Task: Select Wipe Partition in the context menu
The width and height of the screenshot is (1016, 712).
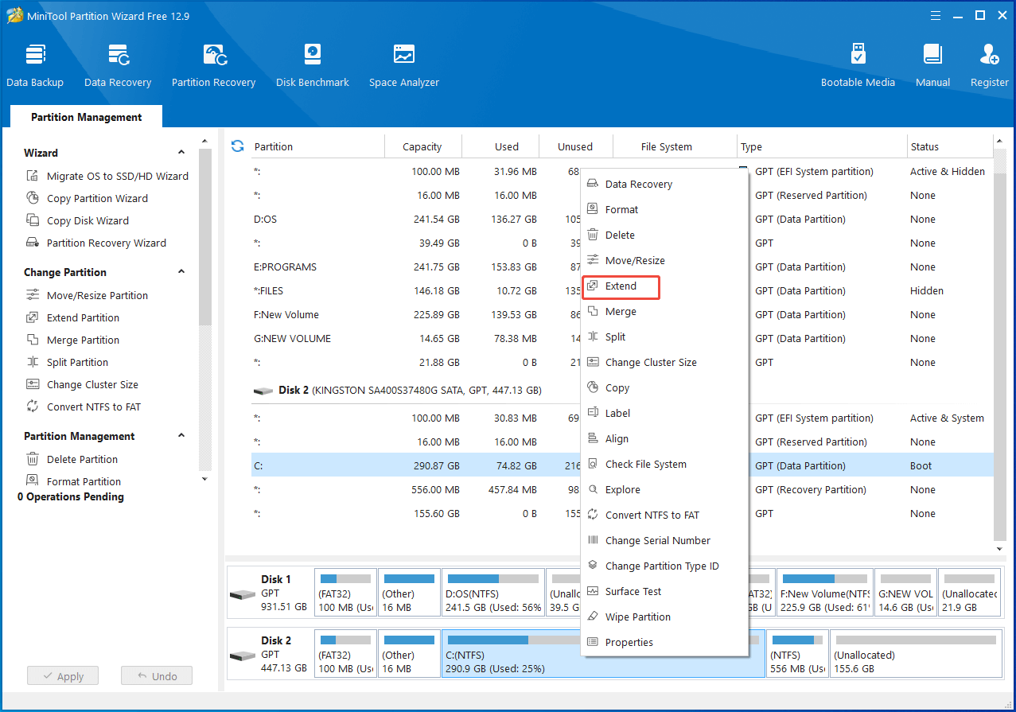Action: [637, 617]
